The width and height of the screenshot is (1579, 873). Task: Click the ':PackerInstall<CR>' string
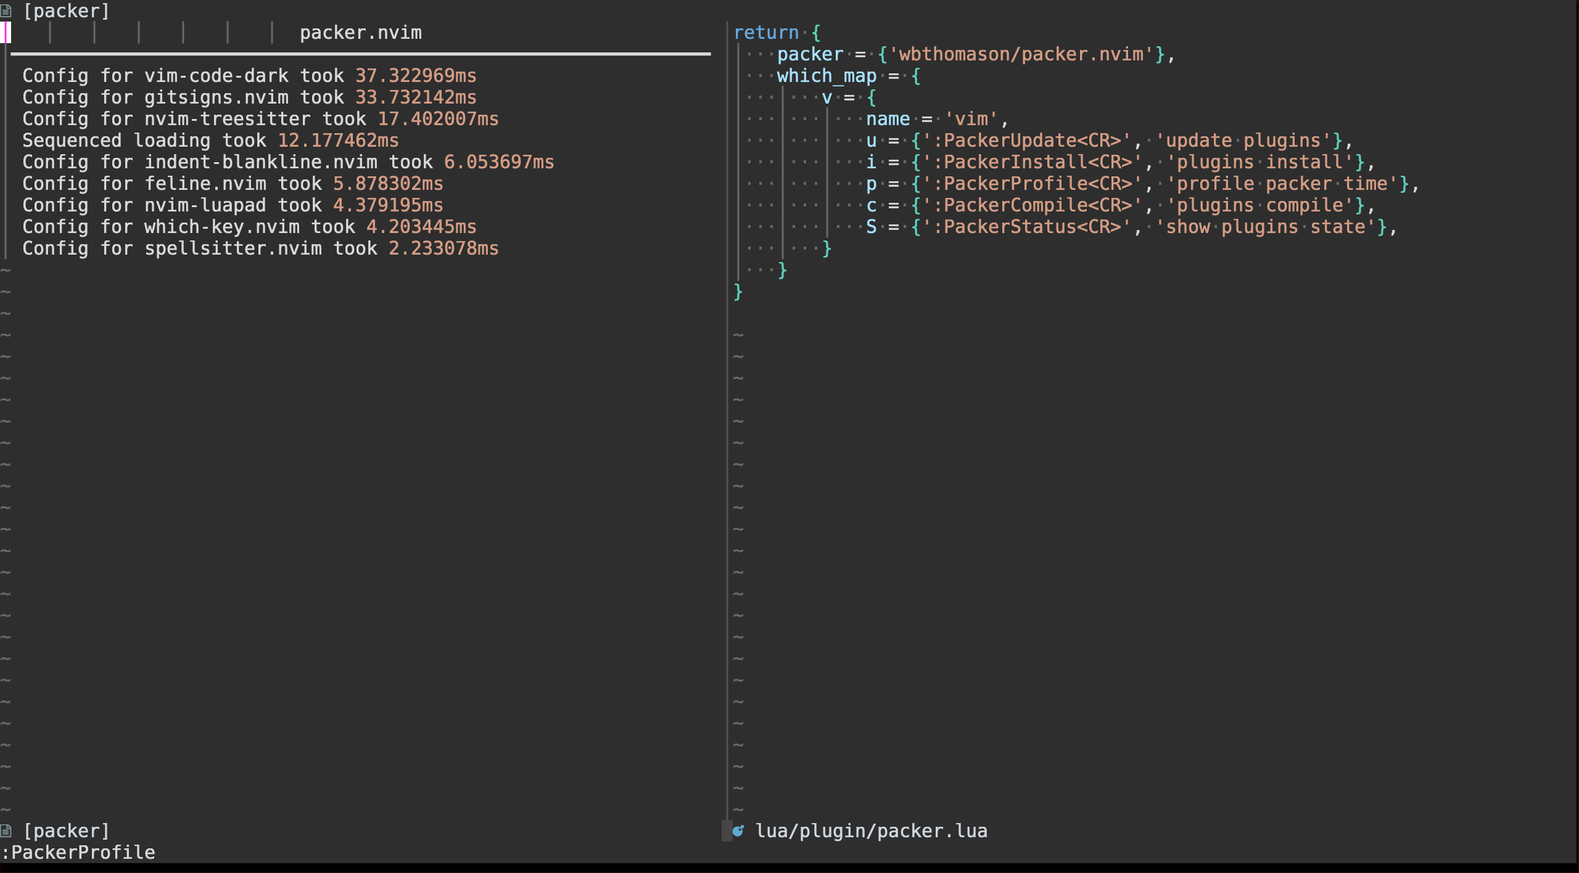pyautogui.click(x=1032, y=162)
